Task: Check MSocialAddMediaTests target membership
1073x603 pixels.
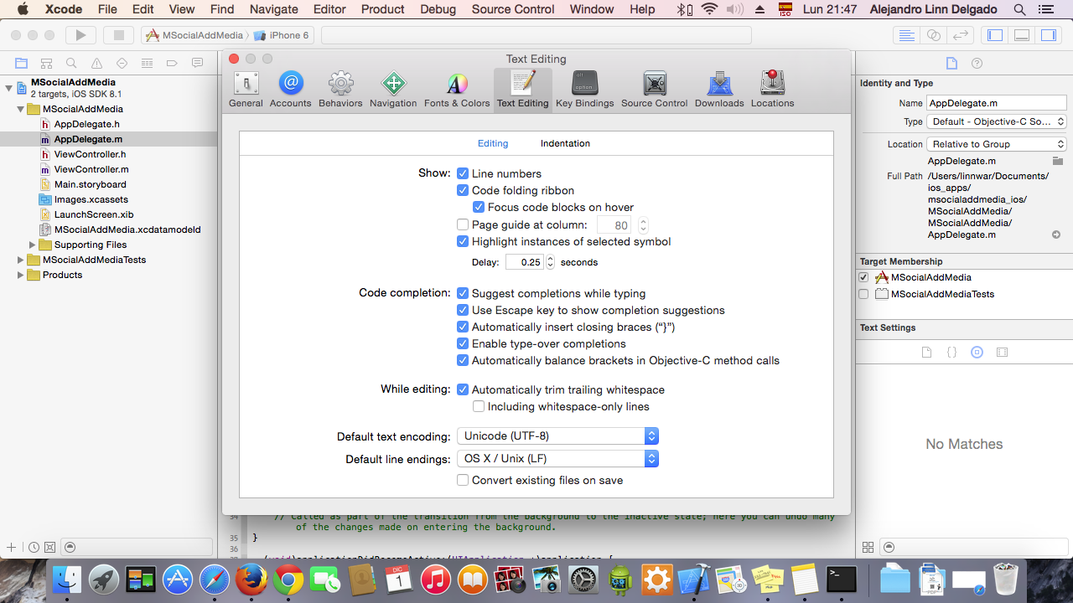Action: tap(863, 294)
